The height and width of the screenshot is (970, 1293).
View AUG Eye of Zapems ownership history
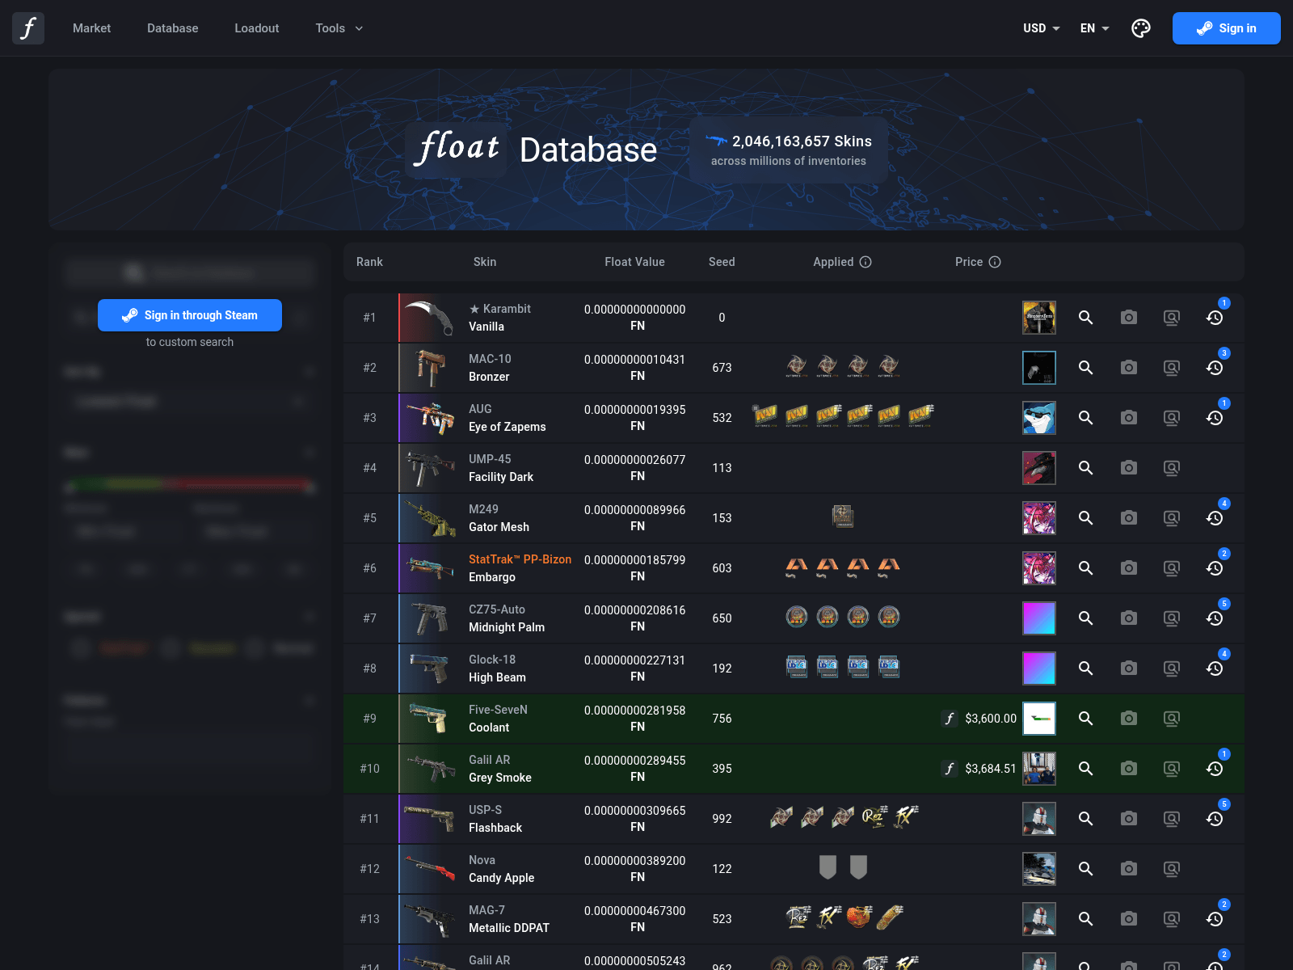pos(1215,418)
